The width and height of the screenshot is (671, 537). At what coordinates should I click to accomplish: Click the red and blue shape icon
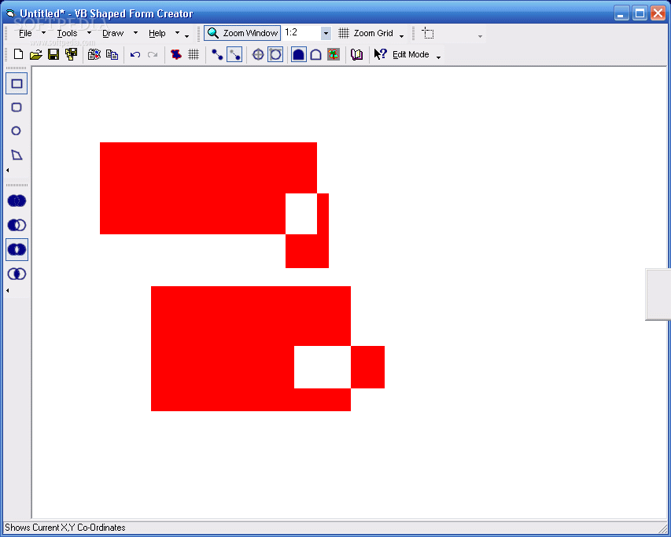176,54
